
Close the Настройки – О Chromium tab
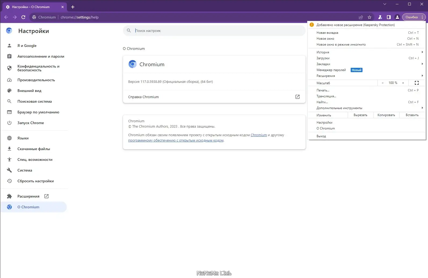(63, 7)
